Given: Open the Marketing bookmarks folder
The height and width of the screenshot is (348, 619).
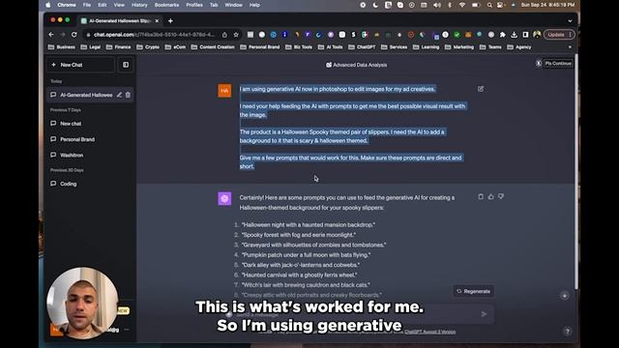Looking at the screenshot, I should point(459,47).
